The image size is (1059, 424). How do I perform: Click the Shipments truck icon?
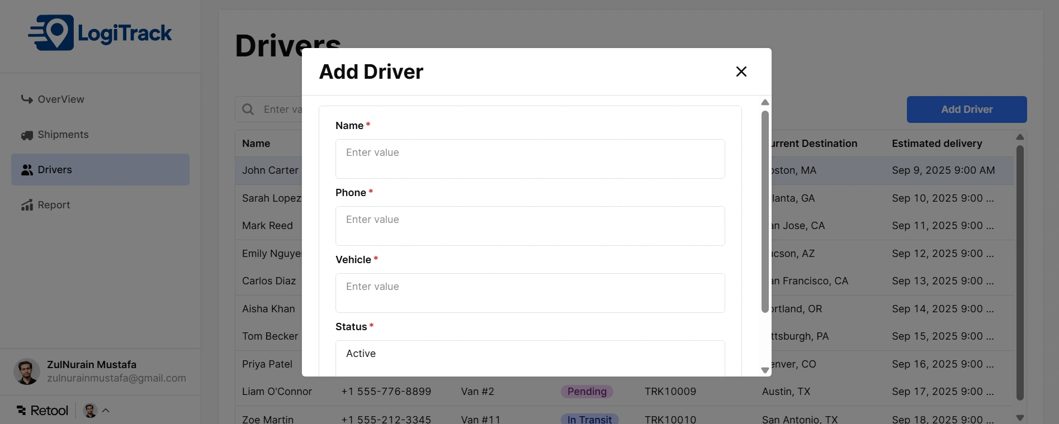pos(27,135)
